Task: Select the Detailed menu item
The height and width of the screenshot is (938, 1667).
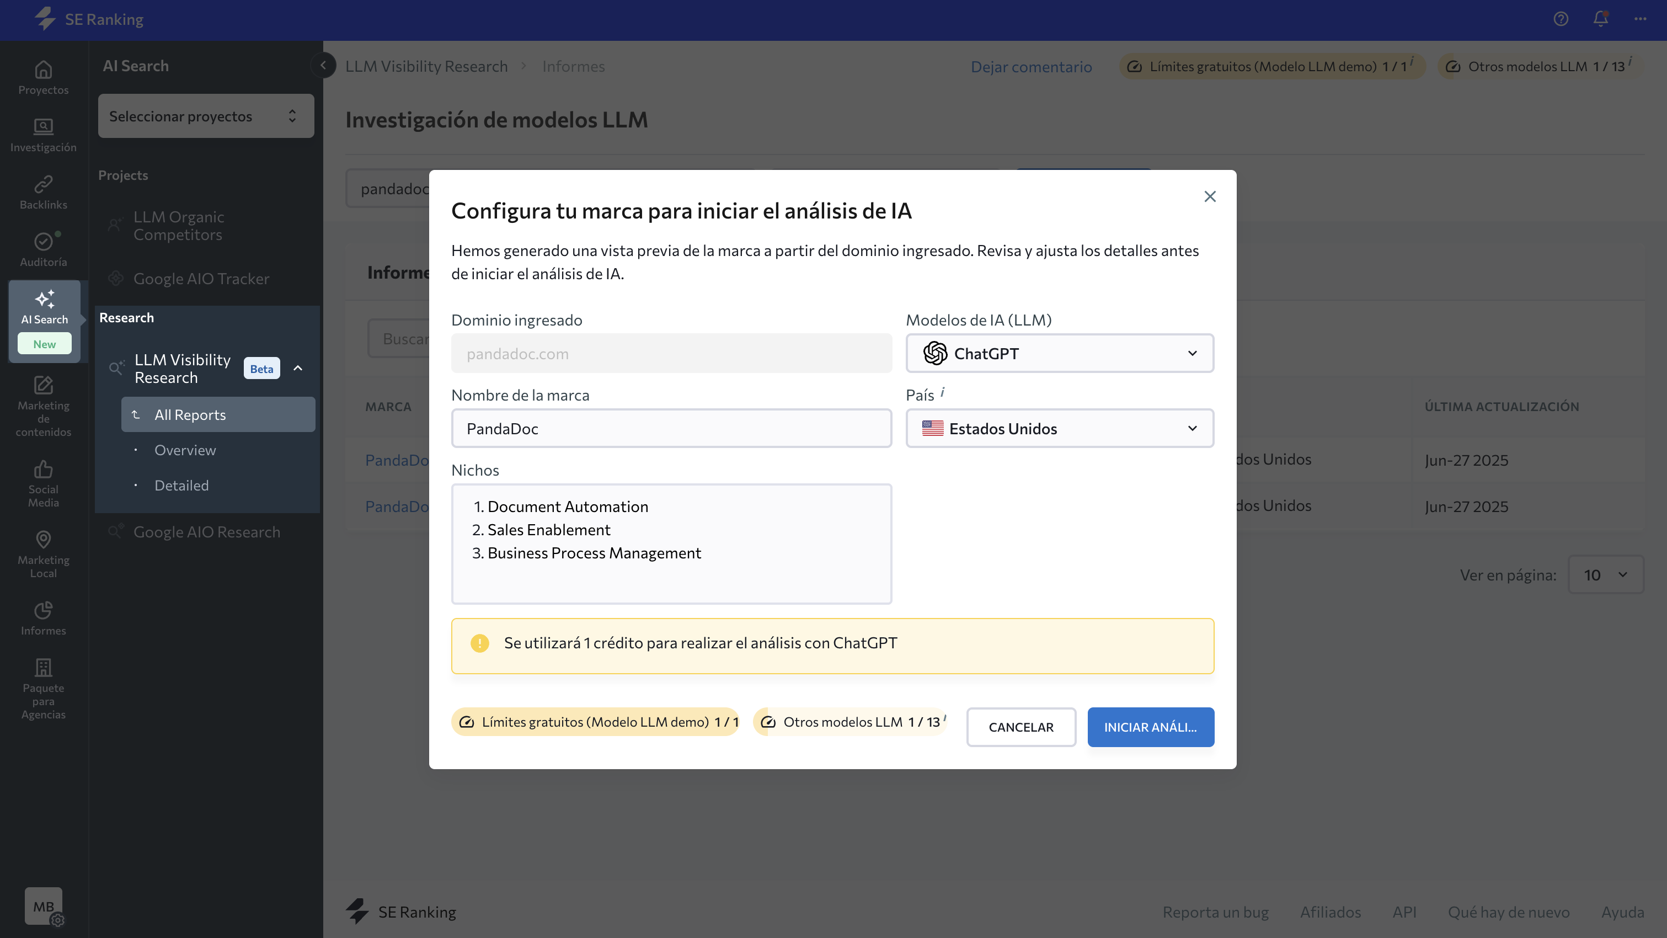Action: click(x=181, y=486)
